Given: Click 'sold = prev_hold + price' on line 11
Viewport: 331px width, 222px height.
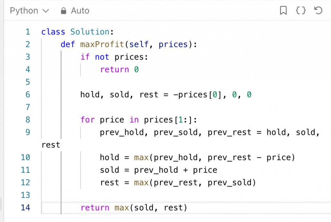Looking at the screenshot, I should click(158, 170).
